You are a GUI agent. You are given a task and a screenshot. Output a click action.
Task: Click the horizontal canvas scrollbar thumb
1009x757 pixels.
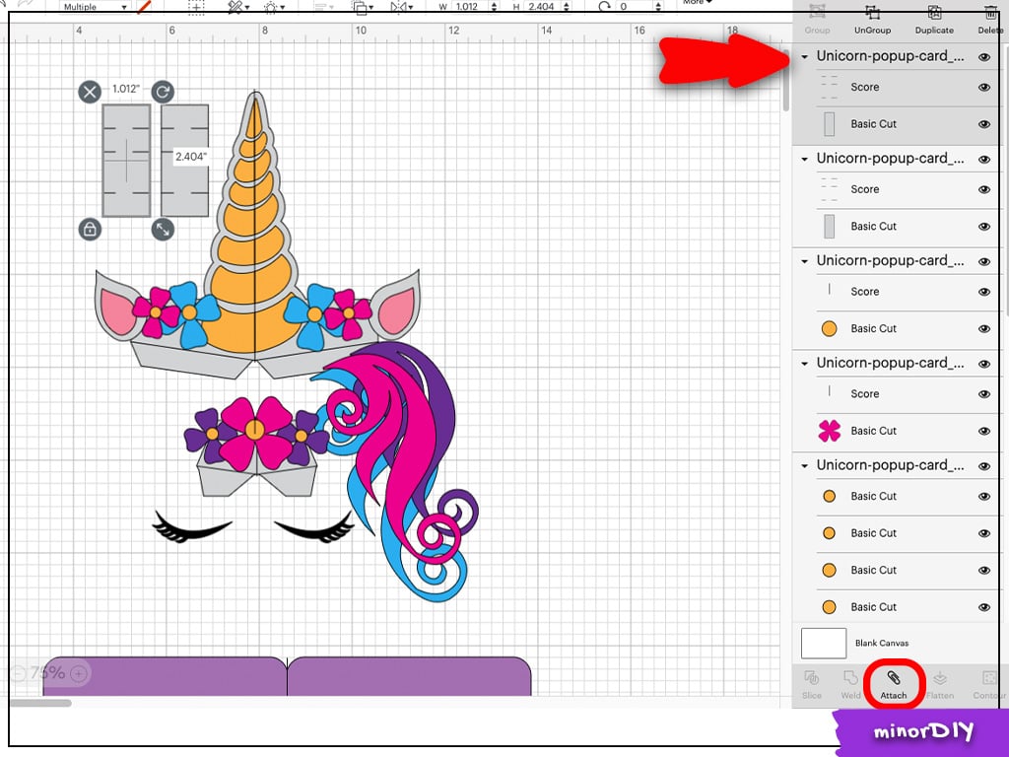pos(40,703)
